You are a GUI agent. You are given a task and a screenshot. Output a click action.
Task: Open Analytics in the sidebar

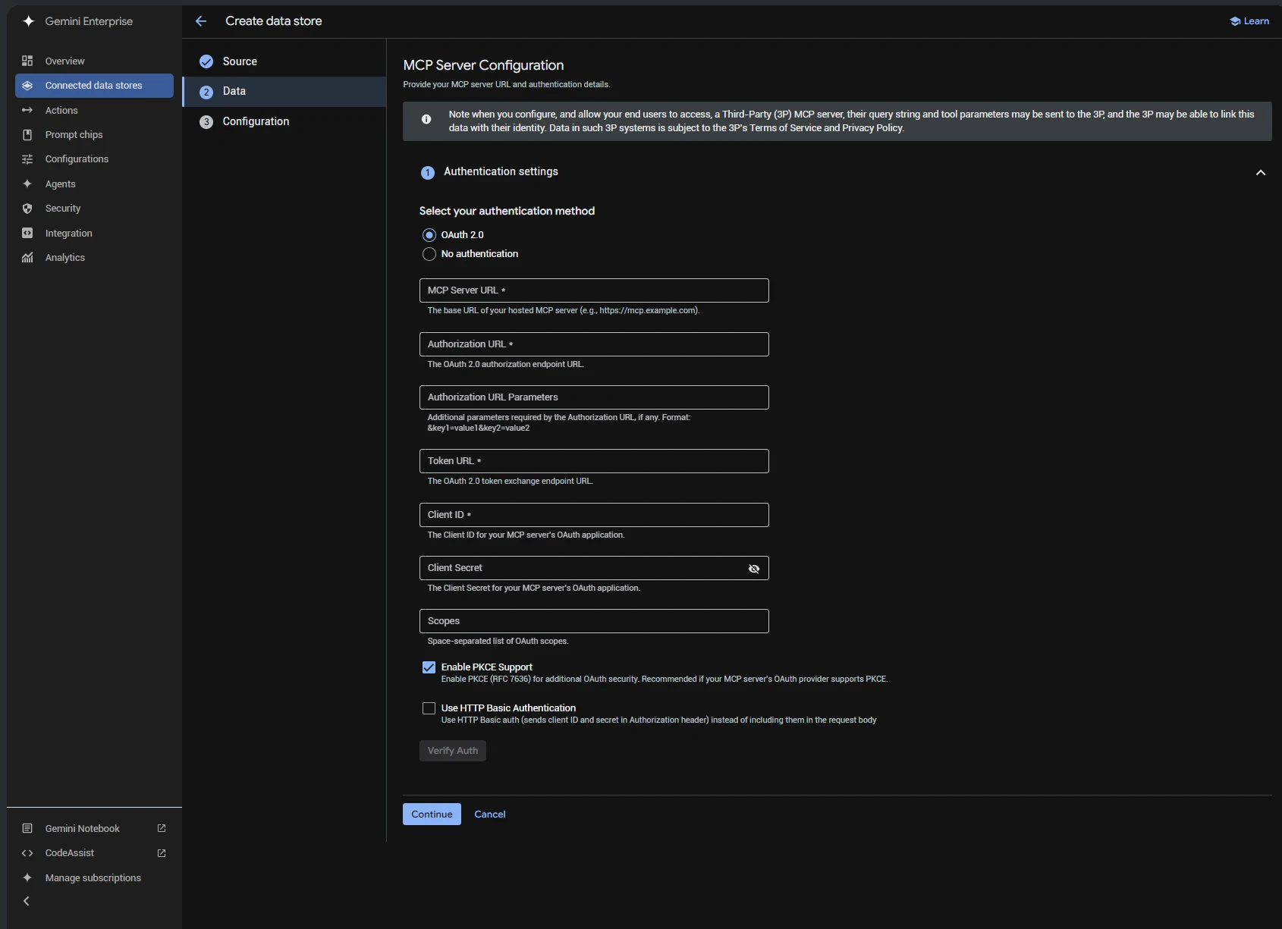94,258
